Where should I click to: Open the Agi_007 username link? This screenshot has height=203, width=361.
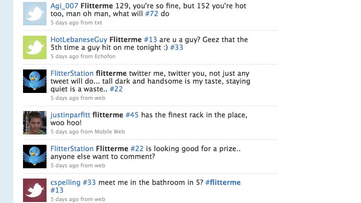click(64, 6)
